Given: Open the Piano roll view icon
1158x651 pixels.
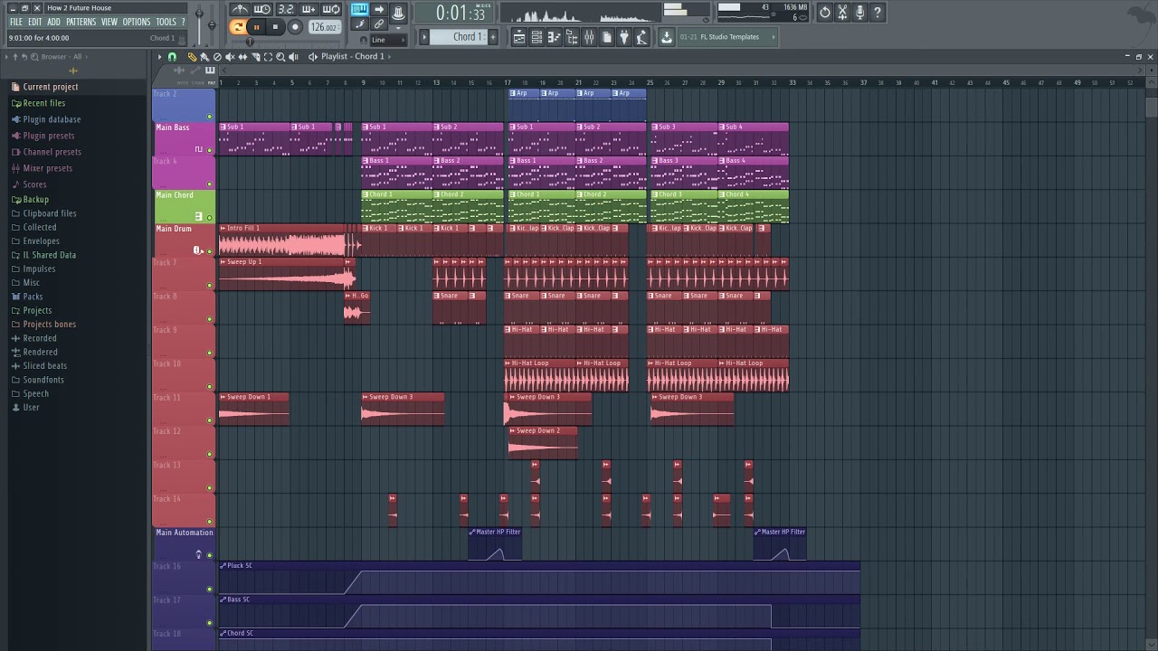Looking at the screenshot, I should click(553, 37).
